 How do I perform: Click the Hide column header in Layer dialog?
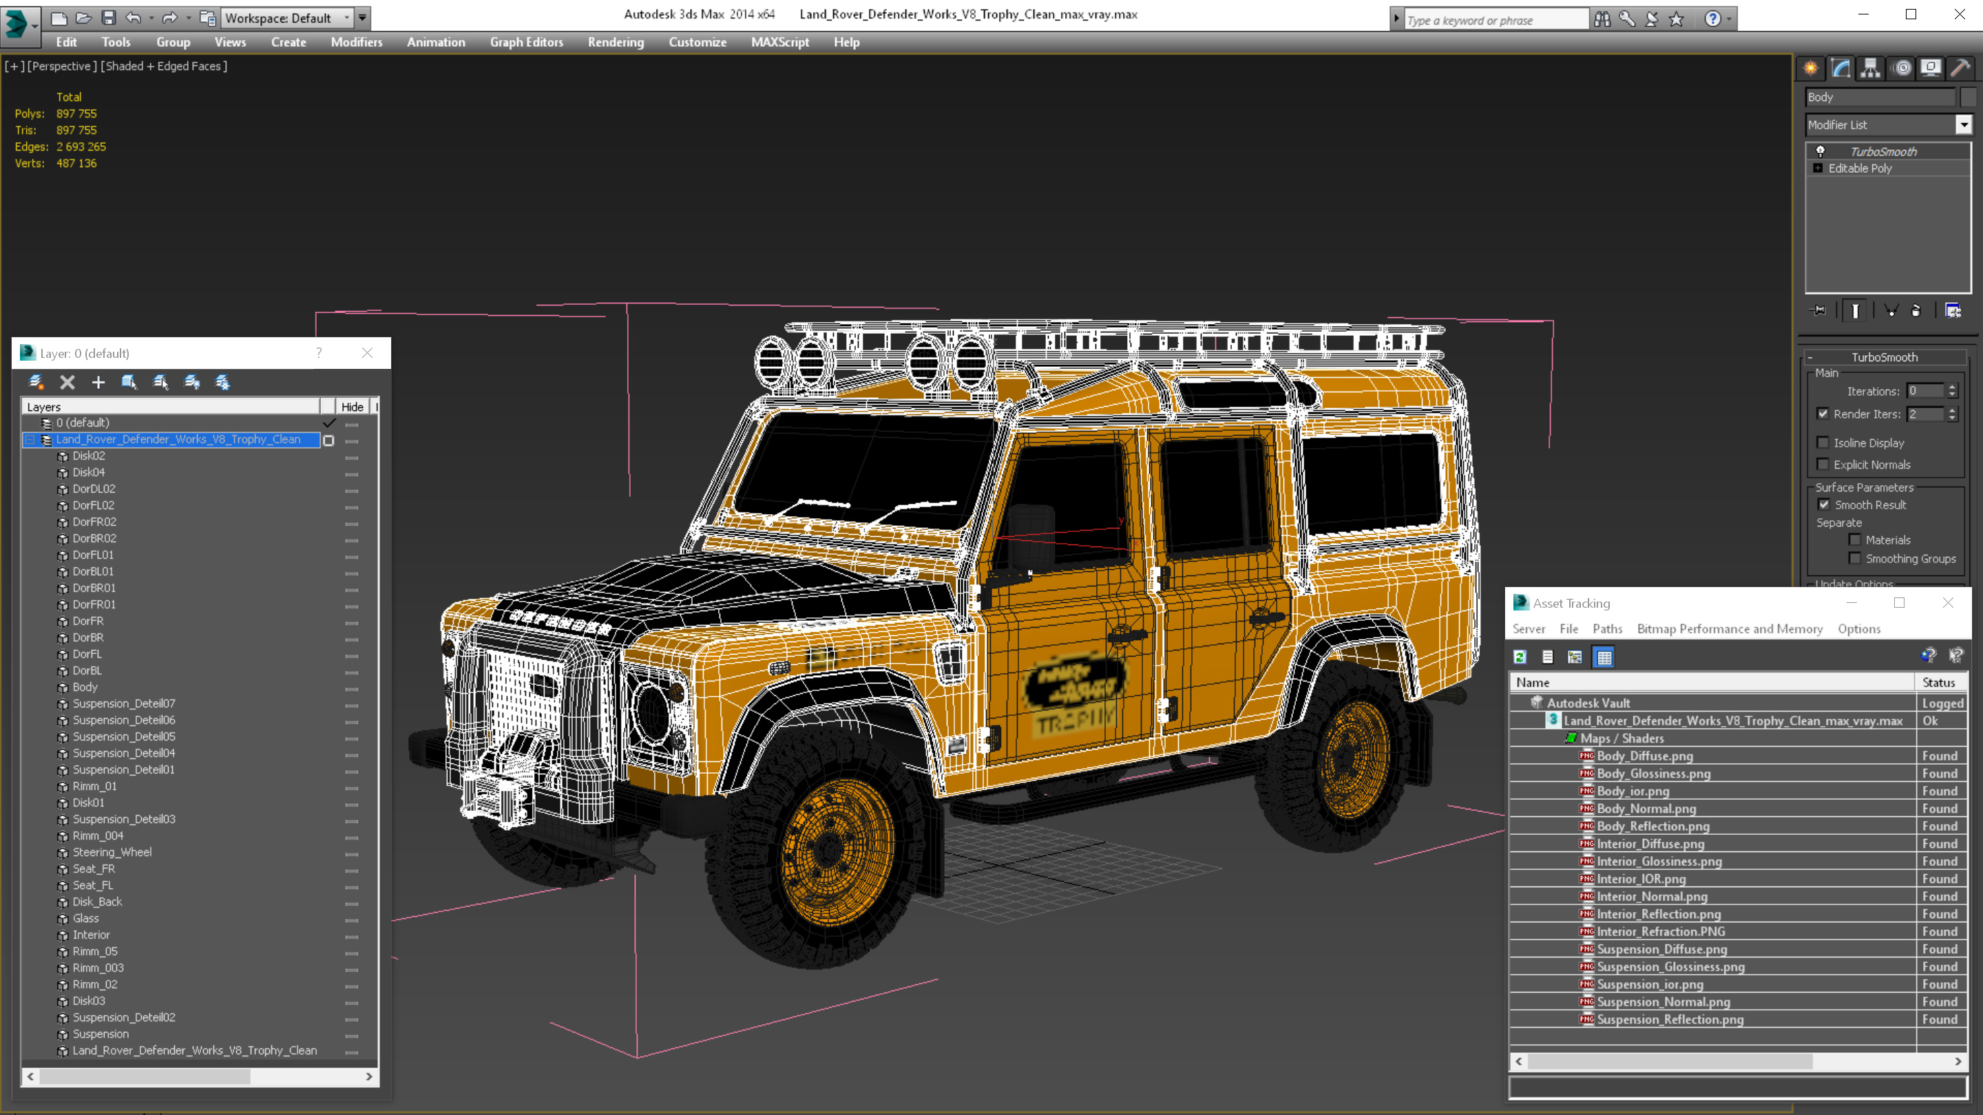tap(353, 406)
